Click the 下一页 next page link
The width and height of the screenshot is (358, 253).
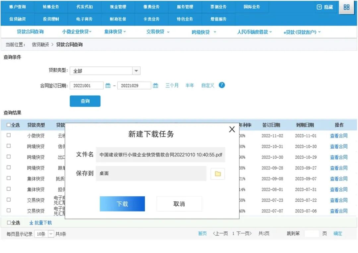tap(244, 233)
